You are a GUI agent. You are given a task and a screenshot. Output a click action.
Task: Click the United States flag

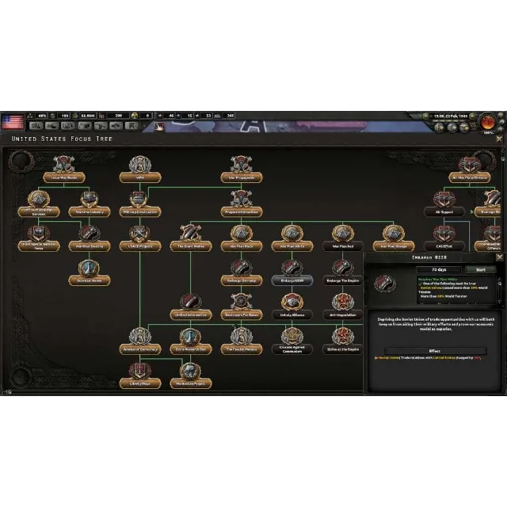tap(13, 122)
